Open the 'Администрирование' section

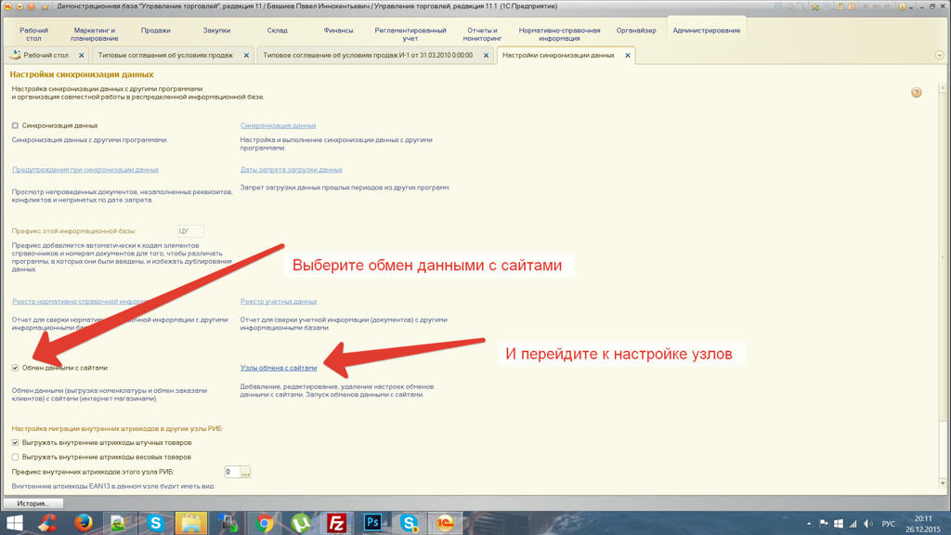706,31
